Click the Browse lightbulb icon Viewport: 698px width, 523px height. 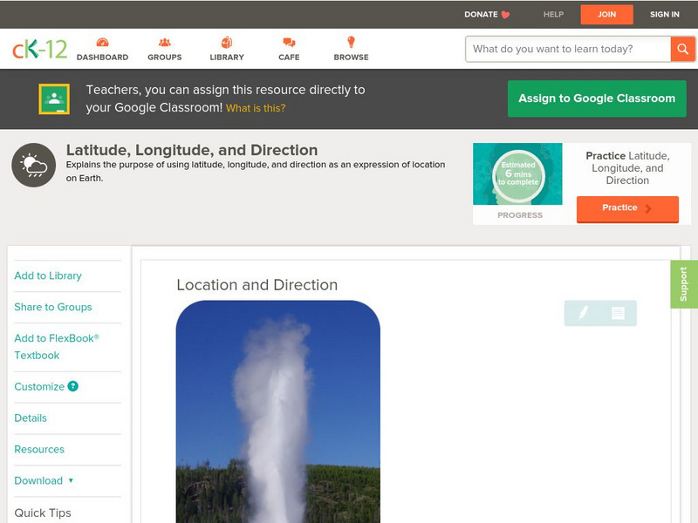point(351,43)
